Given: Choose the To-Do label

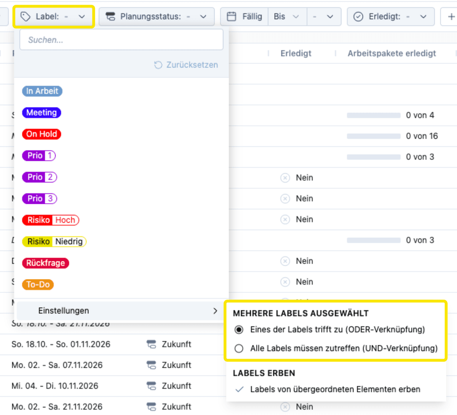Looking at the screenshot, I should 38,285.
